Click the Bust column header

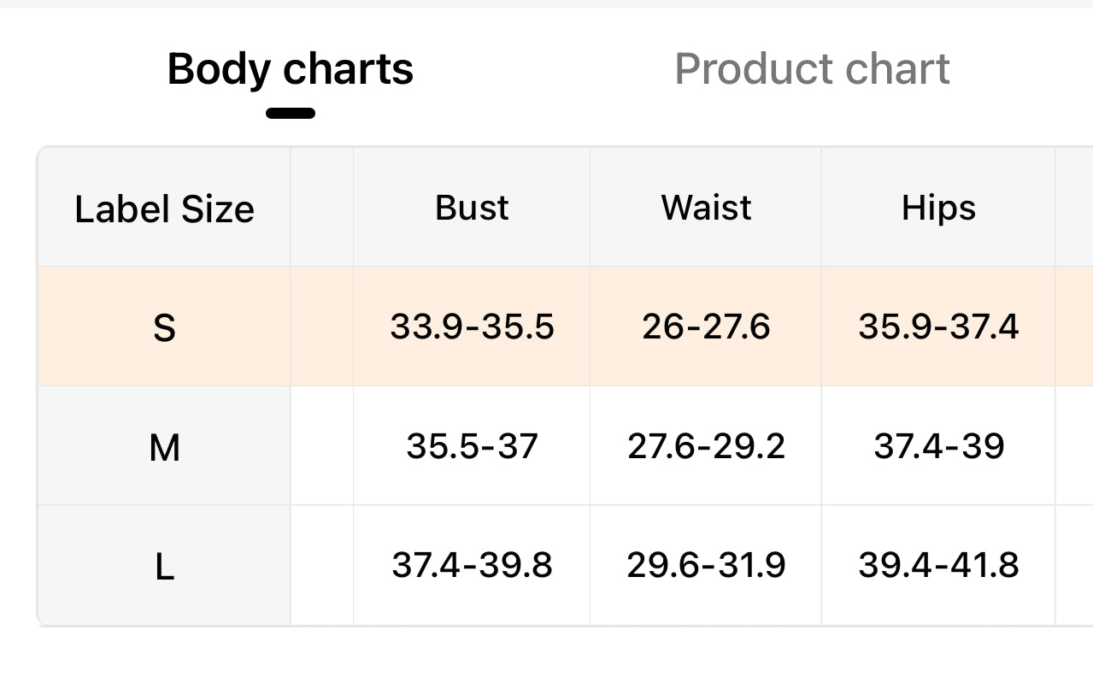coord(472,208)
